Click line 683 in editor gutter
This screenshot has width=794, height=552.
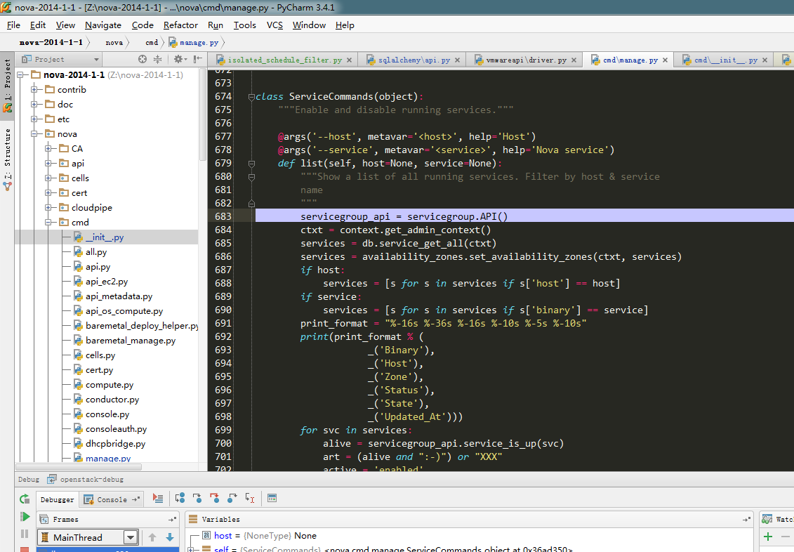[223, 216]
